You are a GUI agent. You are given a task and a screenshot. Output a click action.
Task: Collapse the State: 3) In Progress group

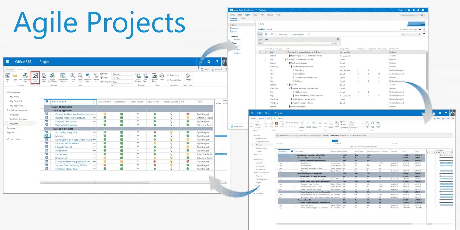(52, 129)
